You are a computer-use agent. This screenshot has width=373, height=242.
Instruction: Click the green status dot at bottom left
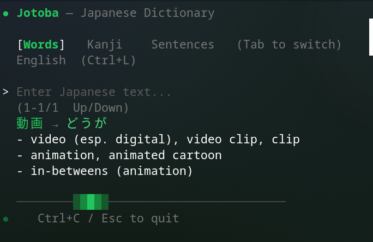6,219
